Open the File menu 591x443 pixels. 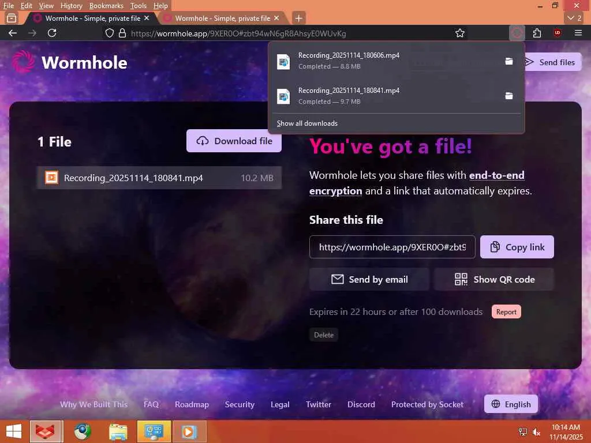point(8,6)
